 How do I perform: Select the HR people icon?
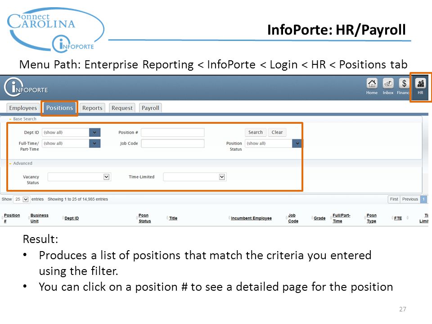[420, 84]
